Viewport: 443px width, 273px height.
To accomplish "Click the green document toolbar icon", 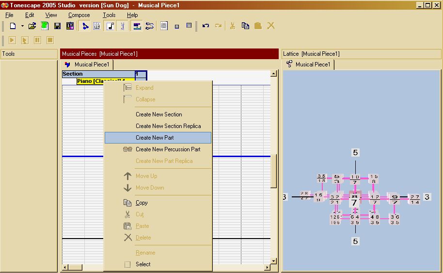I will click(45, 26).
